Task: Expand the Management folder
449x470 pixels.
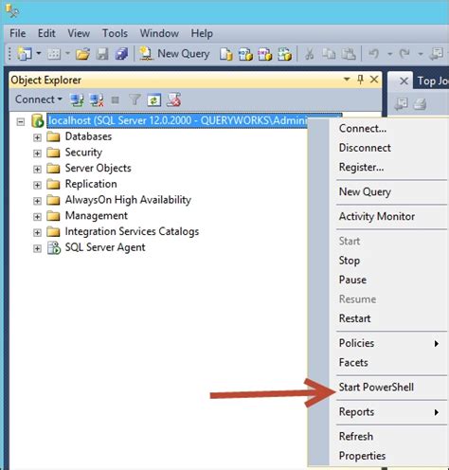Action: (37, 217)
